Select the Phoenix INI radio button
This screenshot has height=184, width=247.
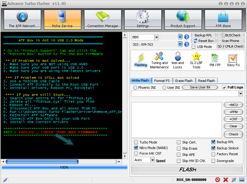[x=135, y=88]
